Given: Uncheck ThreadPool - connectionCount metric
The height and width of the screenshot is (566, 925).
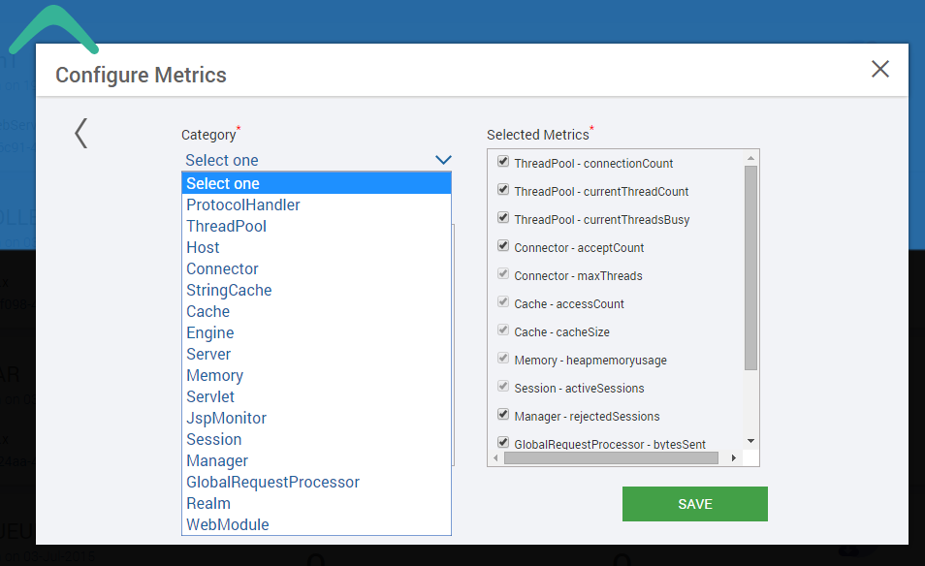Looking at the screenshot, I should (x=503, y=162).
